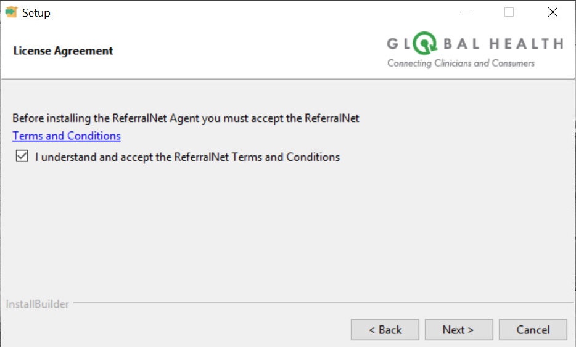The height and width of the screenshot is (347, 576).
Task: Click the "Connecting Clinicians and Consumers" tagline
Action: coord(461,63)
